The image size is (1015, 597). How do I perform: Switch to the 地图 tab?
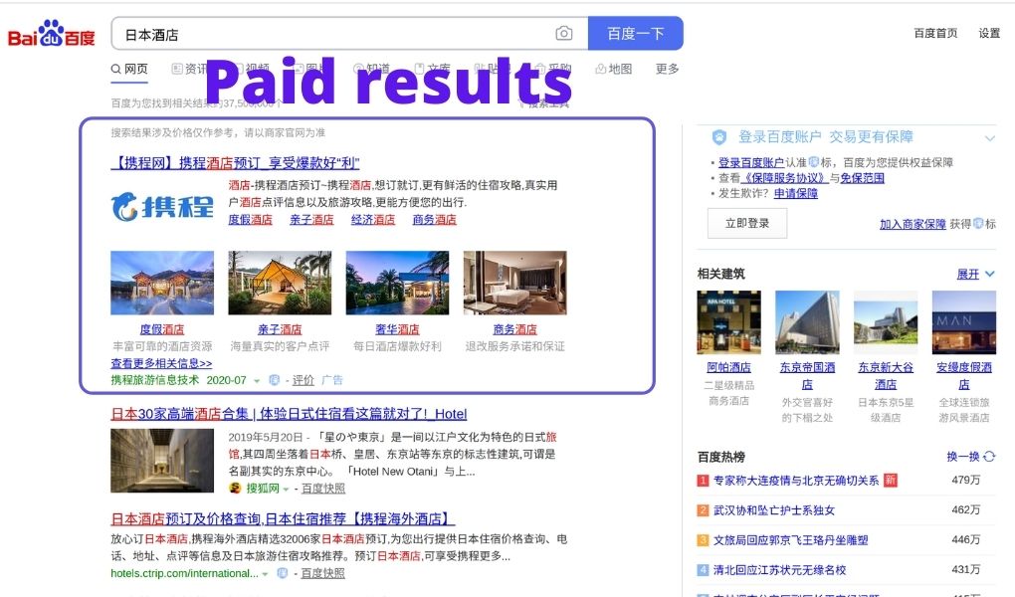pyautogui.click(x=614, y=69)
